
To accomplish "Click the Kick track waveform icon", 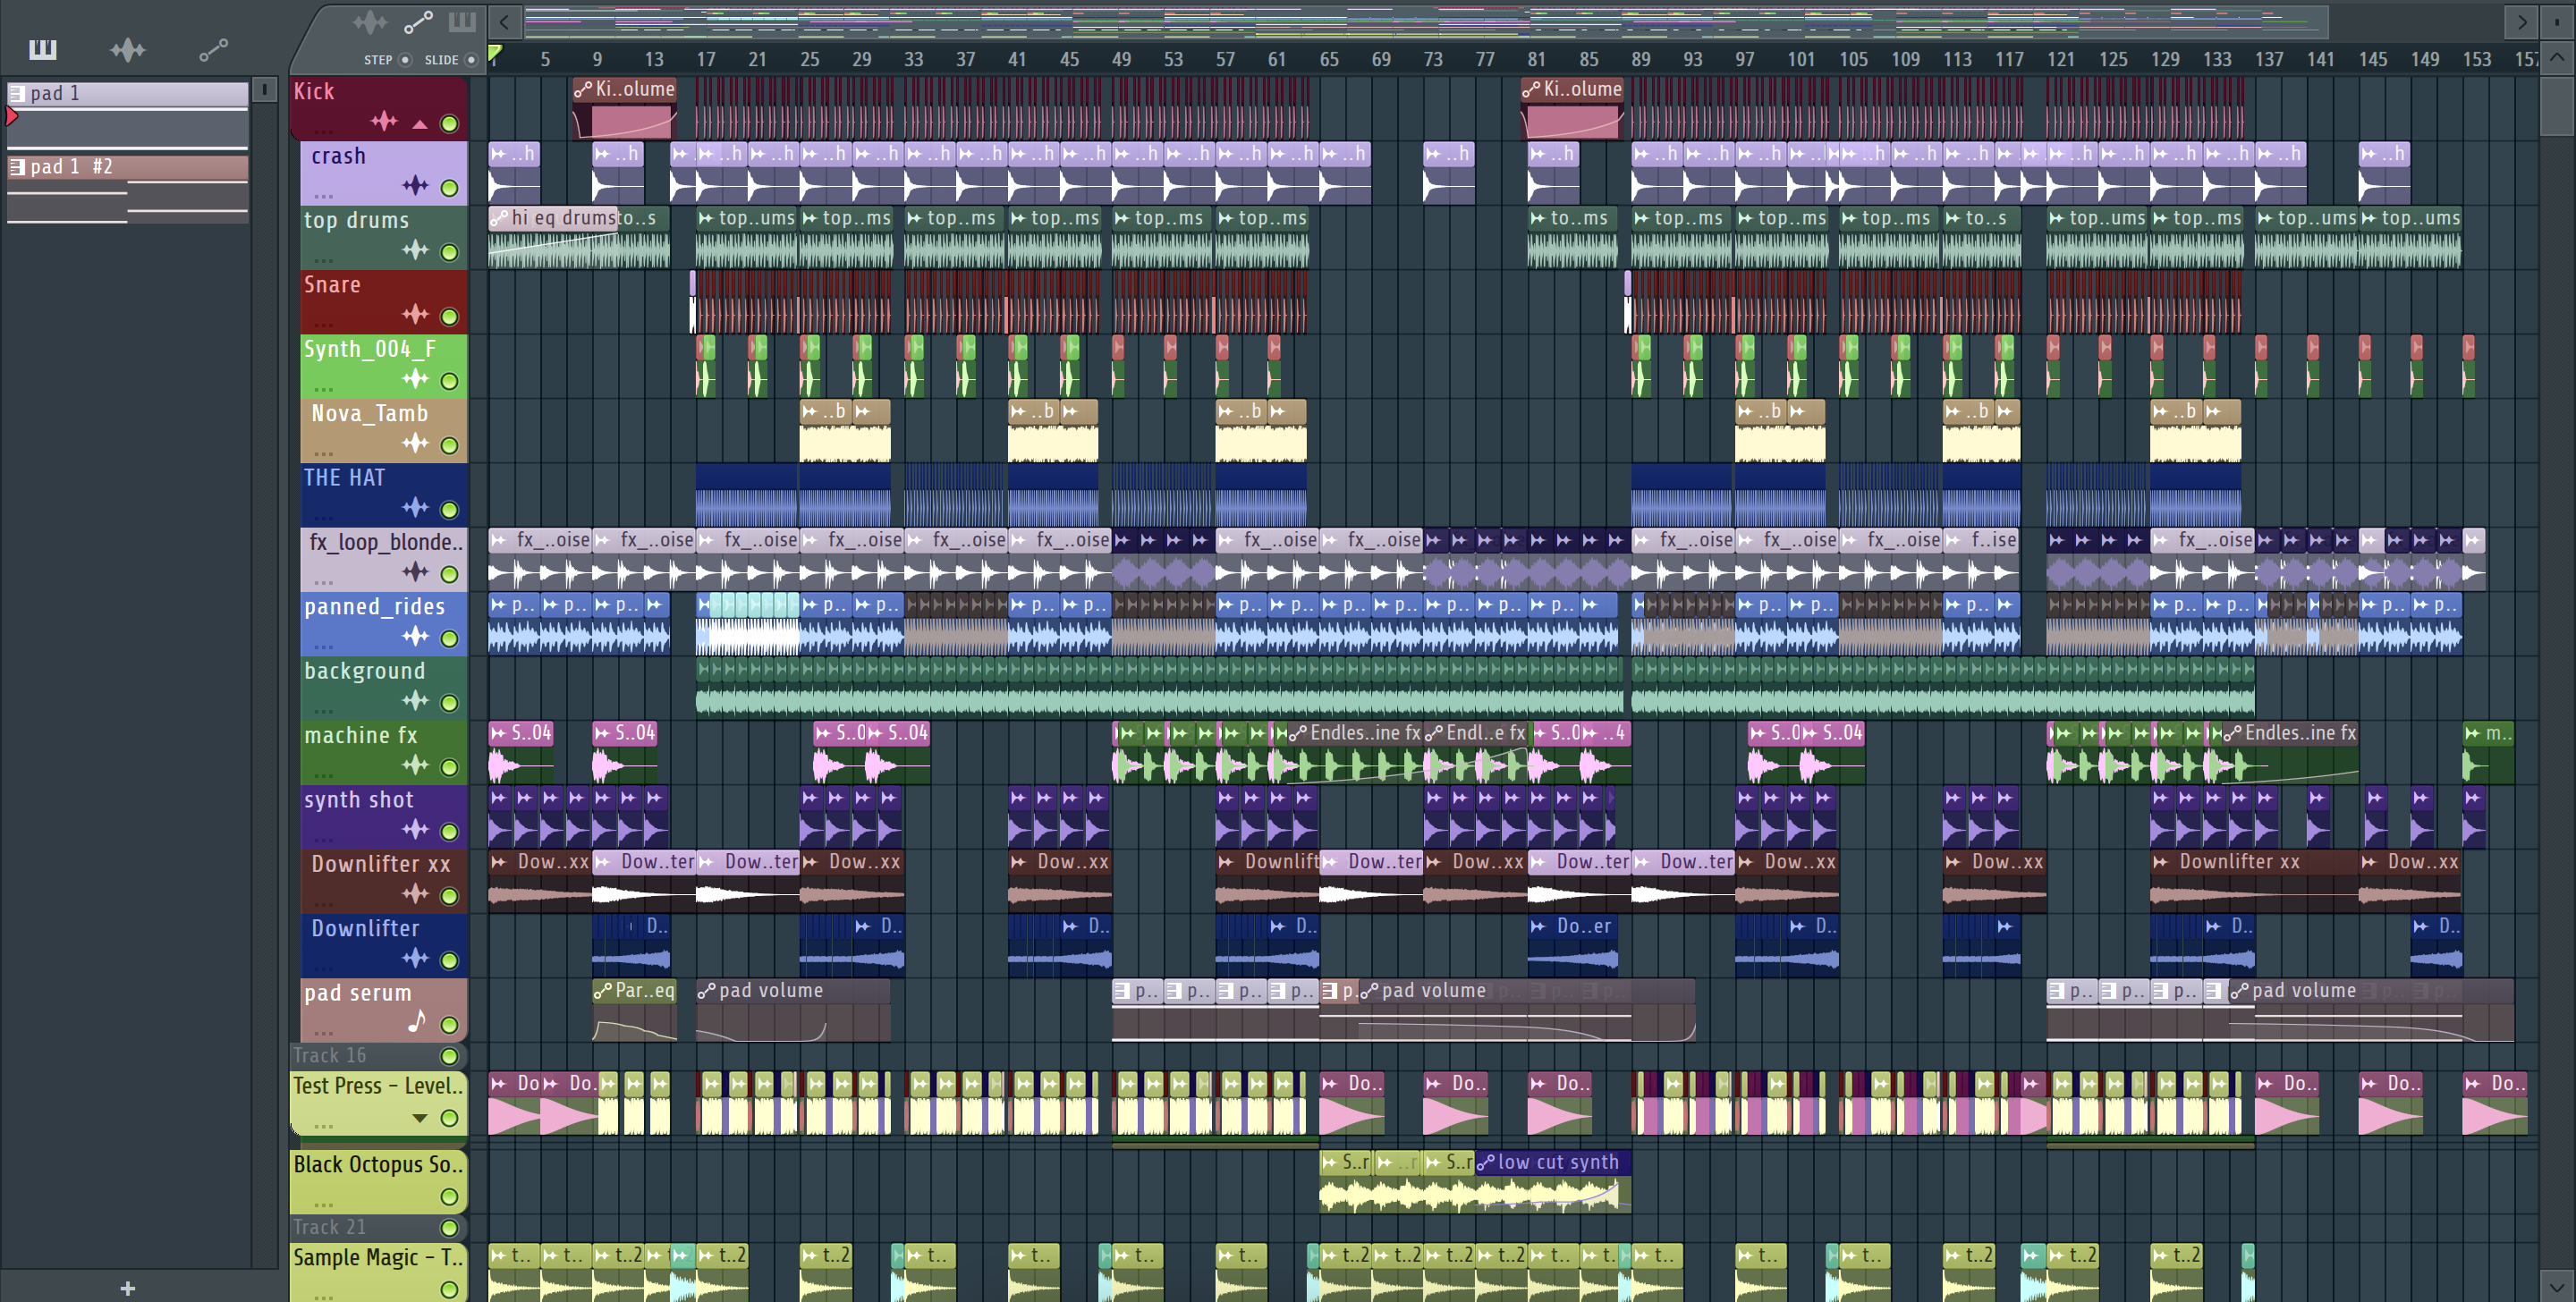I will coord(384,122).
